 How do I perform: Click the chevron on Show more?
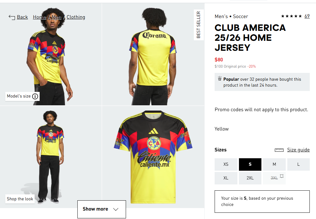coord(116,209)
